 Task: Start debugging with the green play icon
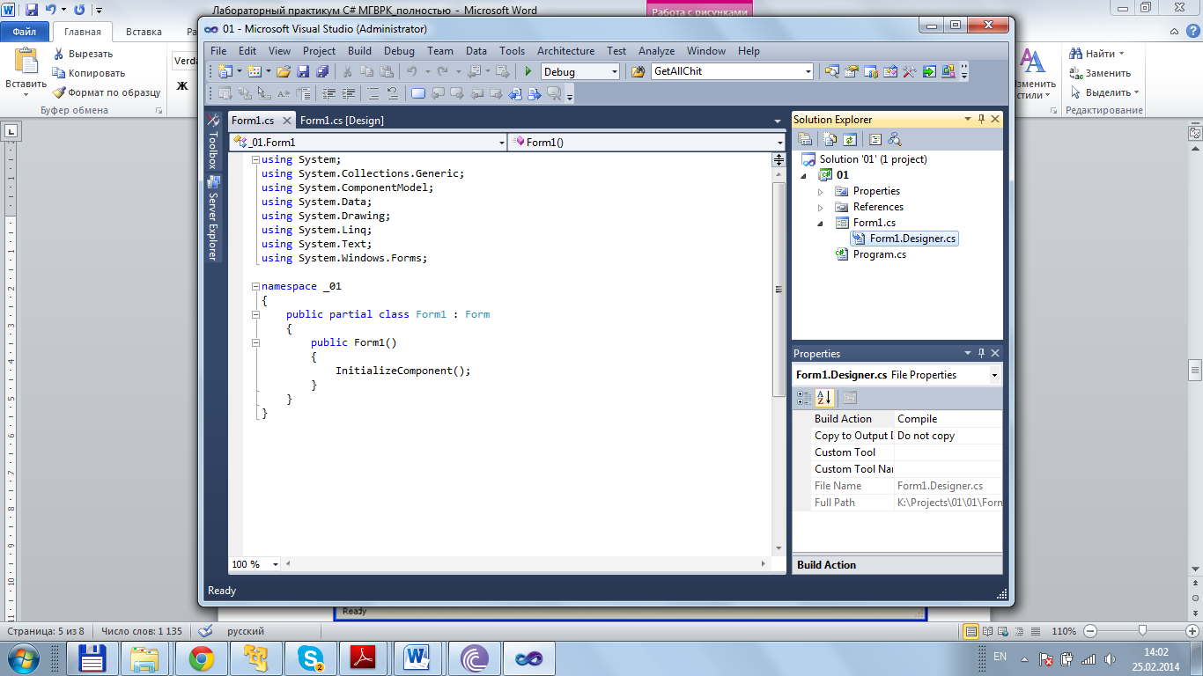pyautogui.click(x=528, y=71)
